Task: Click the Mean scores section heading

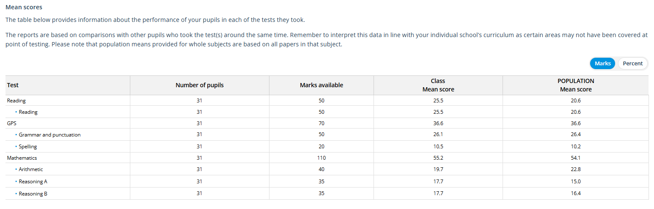Action: coord(24,7)
